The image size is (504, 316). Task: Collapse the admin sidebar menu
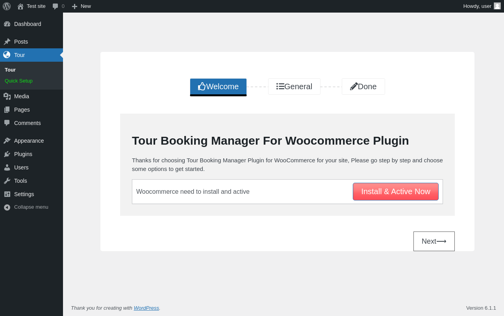(31, 207)
